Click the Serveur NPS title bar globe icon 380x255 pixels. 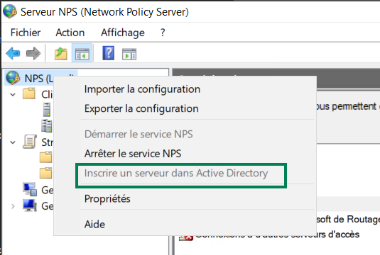coord(10,11)
